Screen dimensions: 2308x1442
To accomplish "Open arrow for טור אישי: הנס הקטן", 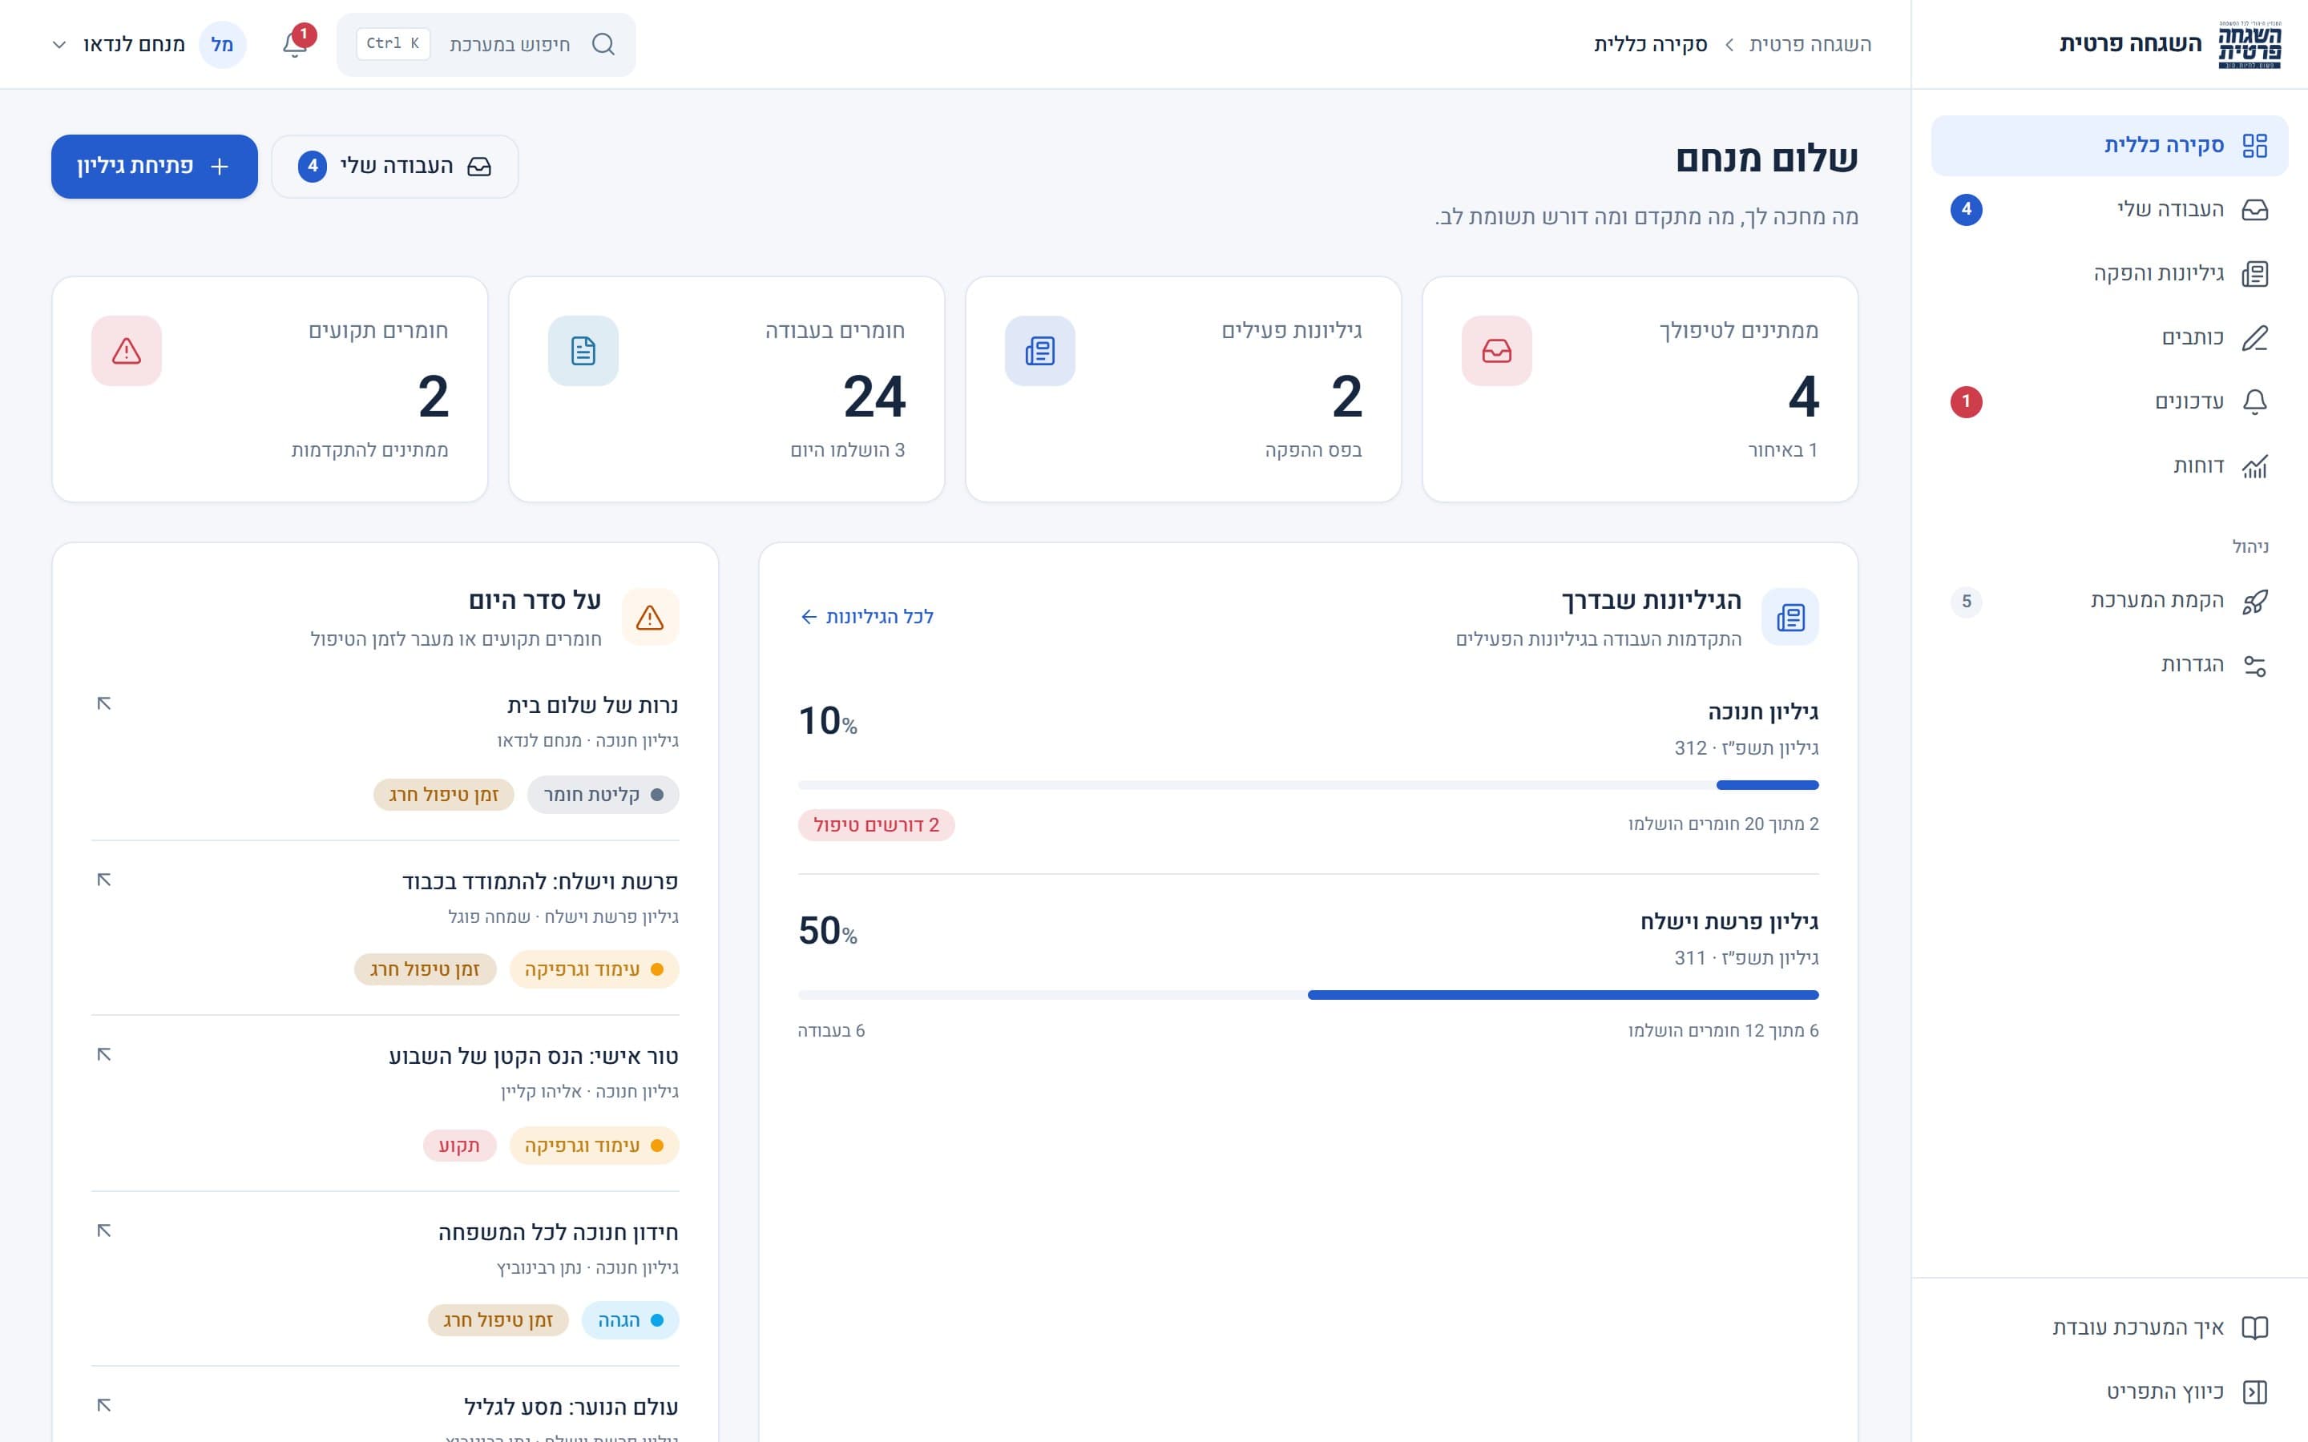I will (x=104, y=1055).
